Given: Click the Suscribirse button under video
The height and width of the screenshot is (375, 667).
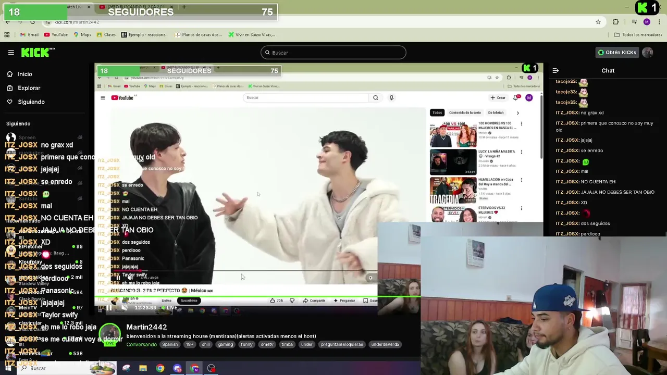Looking at the screenshot, I should pyautogui.click(x=189, y=301).
